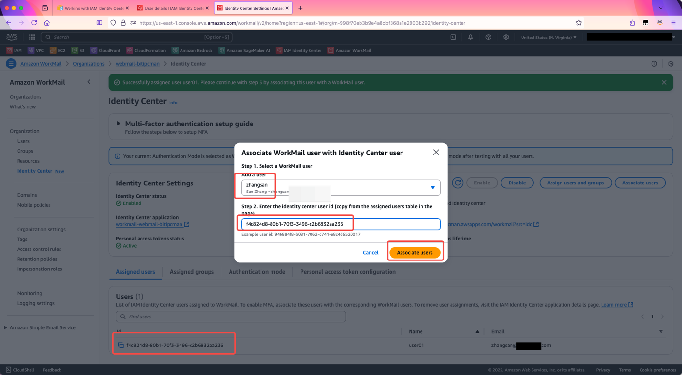Viewport: 682px width, 375px height.
Task: Dismiss the green success banner
Action: (x=664, y=82)
